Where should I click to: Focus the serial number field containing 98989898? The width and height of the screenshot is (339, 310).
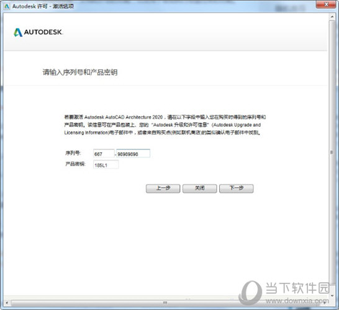[x=133, y=153]
